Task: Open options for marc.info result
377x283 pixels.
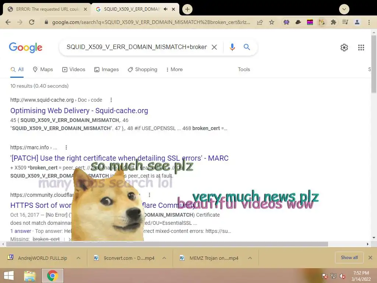Action: point(66,147)
